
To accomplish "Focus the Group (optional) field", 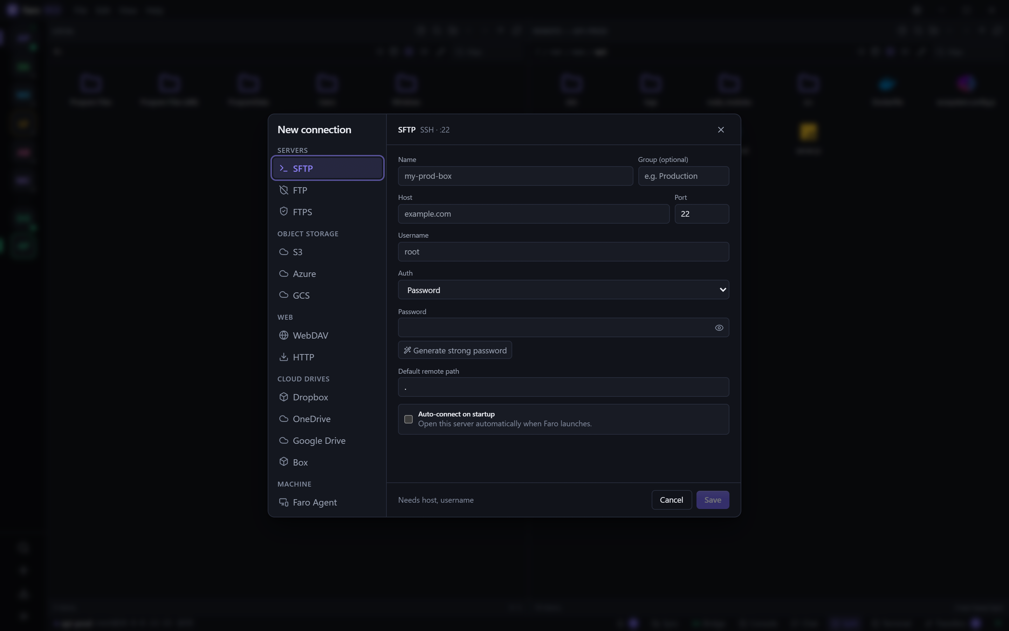I will coord(684,176).
